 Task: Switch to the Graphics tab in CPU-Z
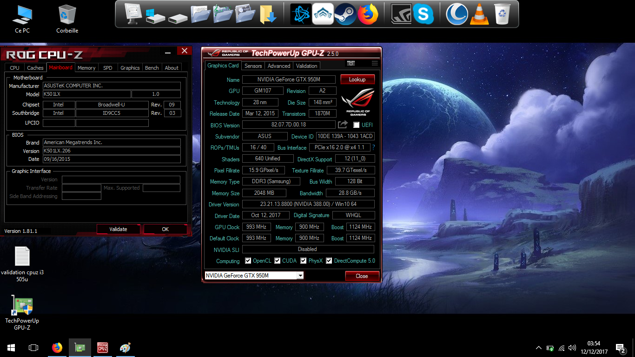130,68
